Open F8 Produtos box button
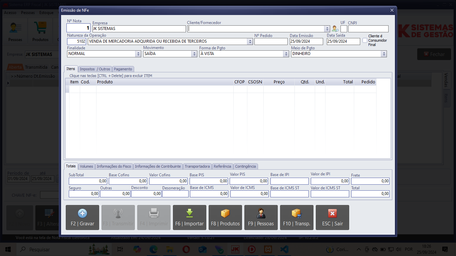Viewport: 456px width, 256px height. coord(225,217)
